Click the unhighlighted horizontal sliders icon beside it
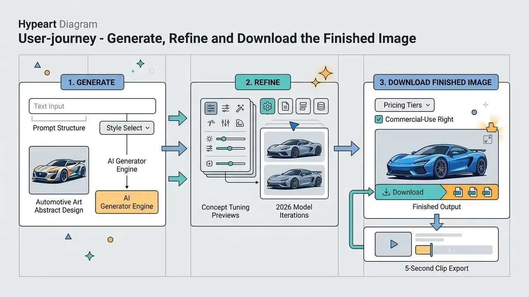 pyautogui.click(x=226, y=108)
